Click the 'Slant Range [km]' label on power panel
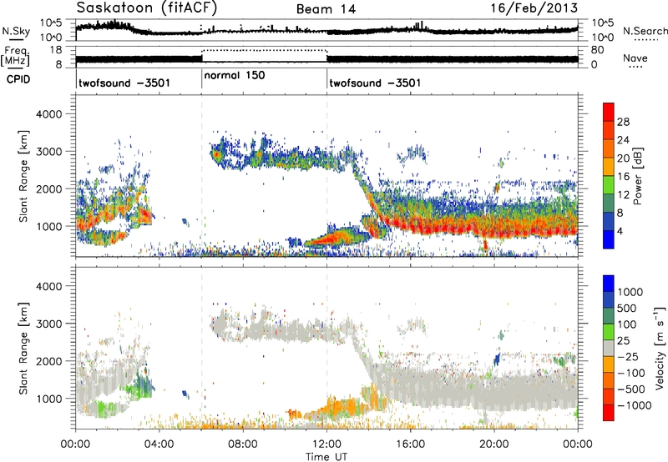 point(23,176)
